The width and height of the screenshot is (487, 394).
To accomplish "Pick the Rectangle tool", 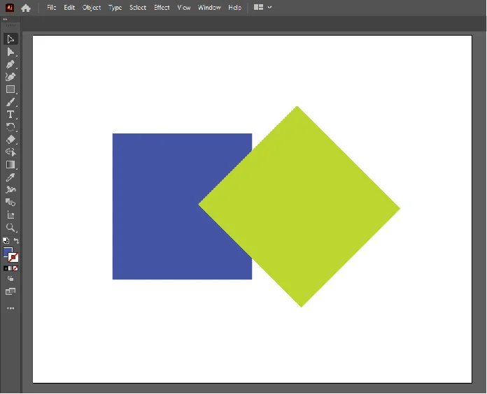I will 10,89.
